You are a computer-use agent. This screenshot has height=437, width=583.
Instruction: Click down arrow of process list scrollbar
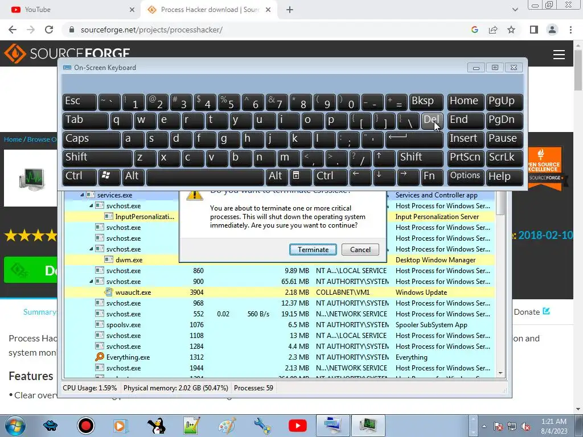[x=500, y=373]
